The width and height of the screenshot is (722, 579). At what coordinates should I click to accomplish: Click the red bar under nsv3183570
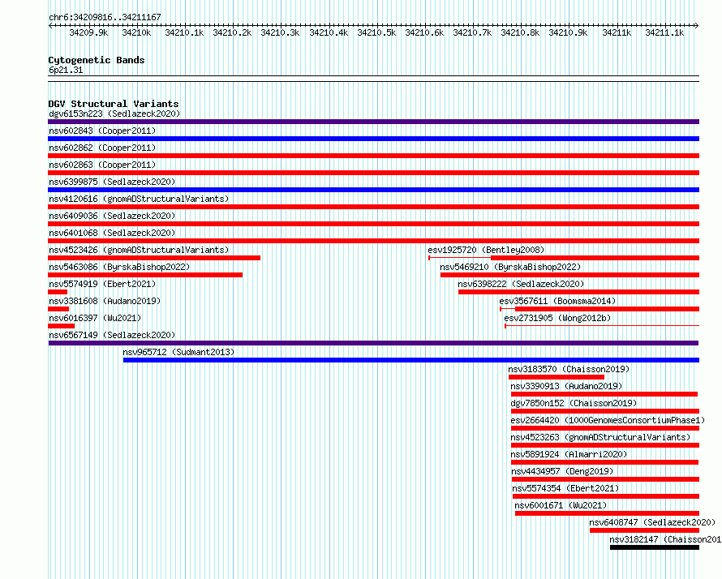(557, 377)
